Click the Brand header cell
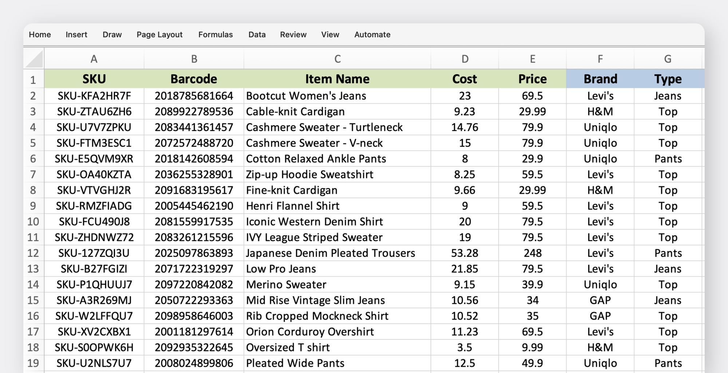Viewport: 728px width, 373px height. [x=600, y=79]
